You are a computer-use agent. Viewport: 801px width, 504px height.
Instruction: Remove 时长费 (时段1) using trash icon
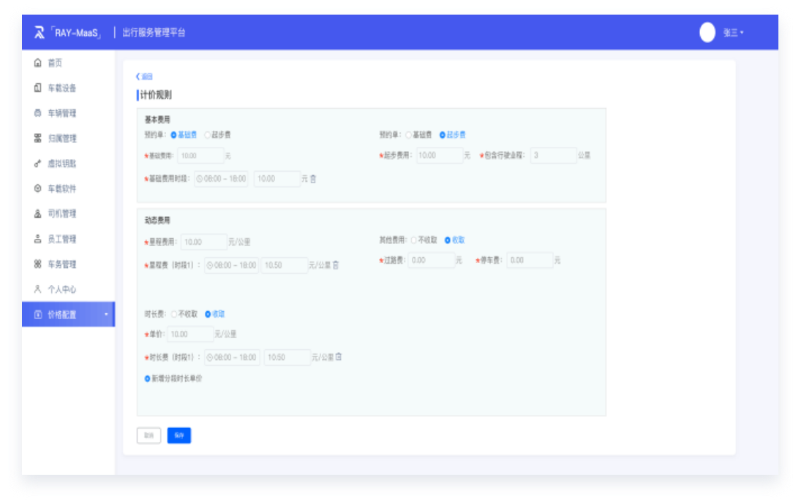339,357
